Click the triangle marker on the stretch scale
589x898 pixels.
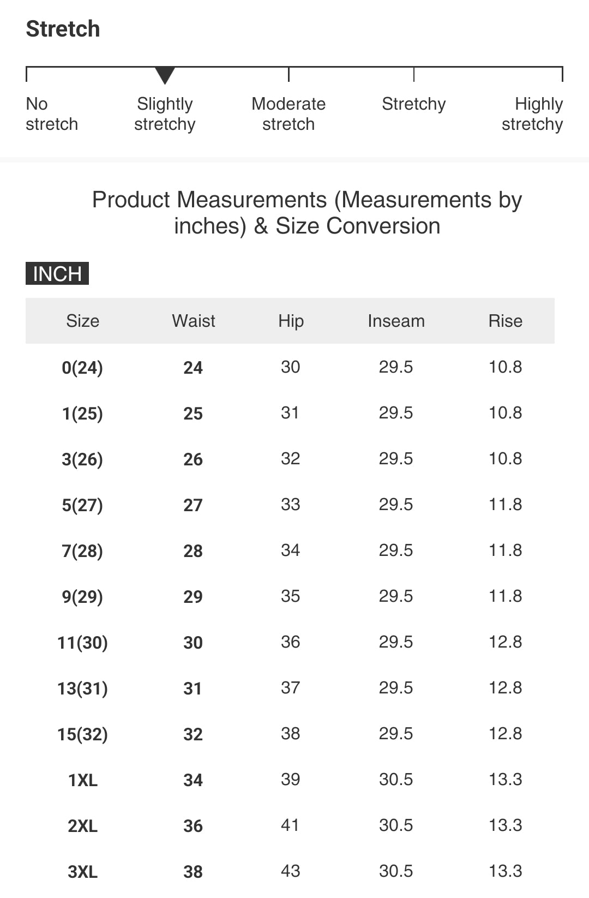click(x=165, y=75)
